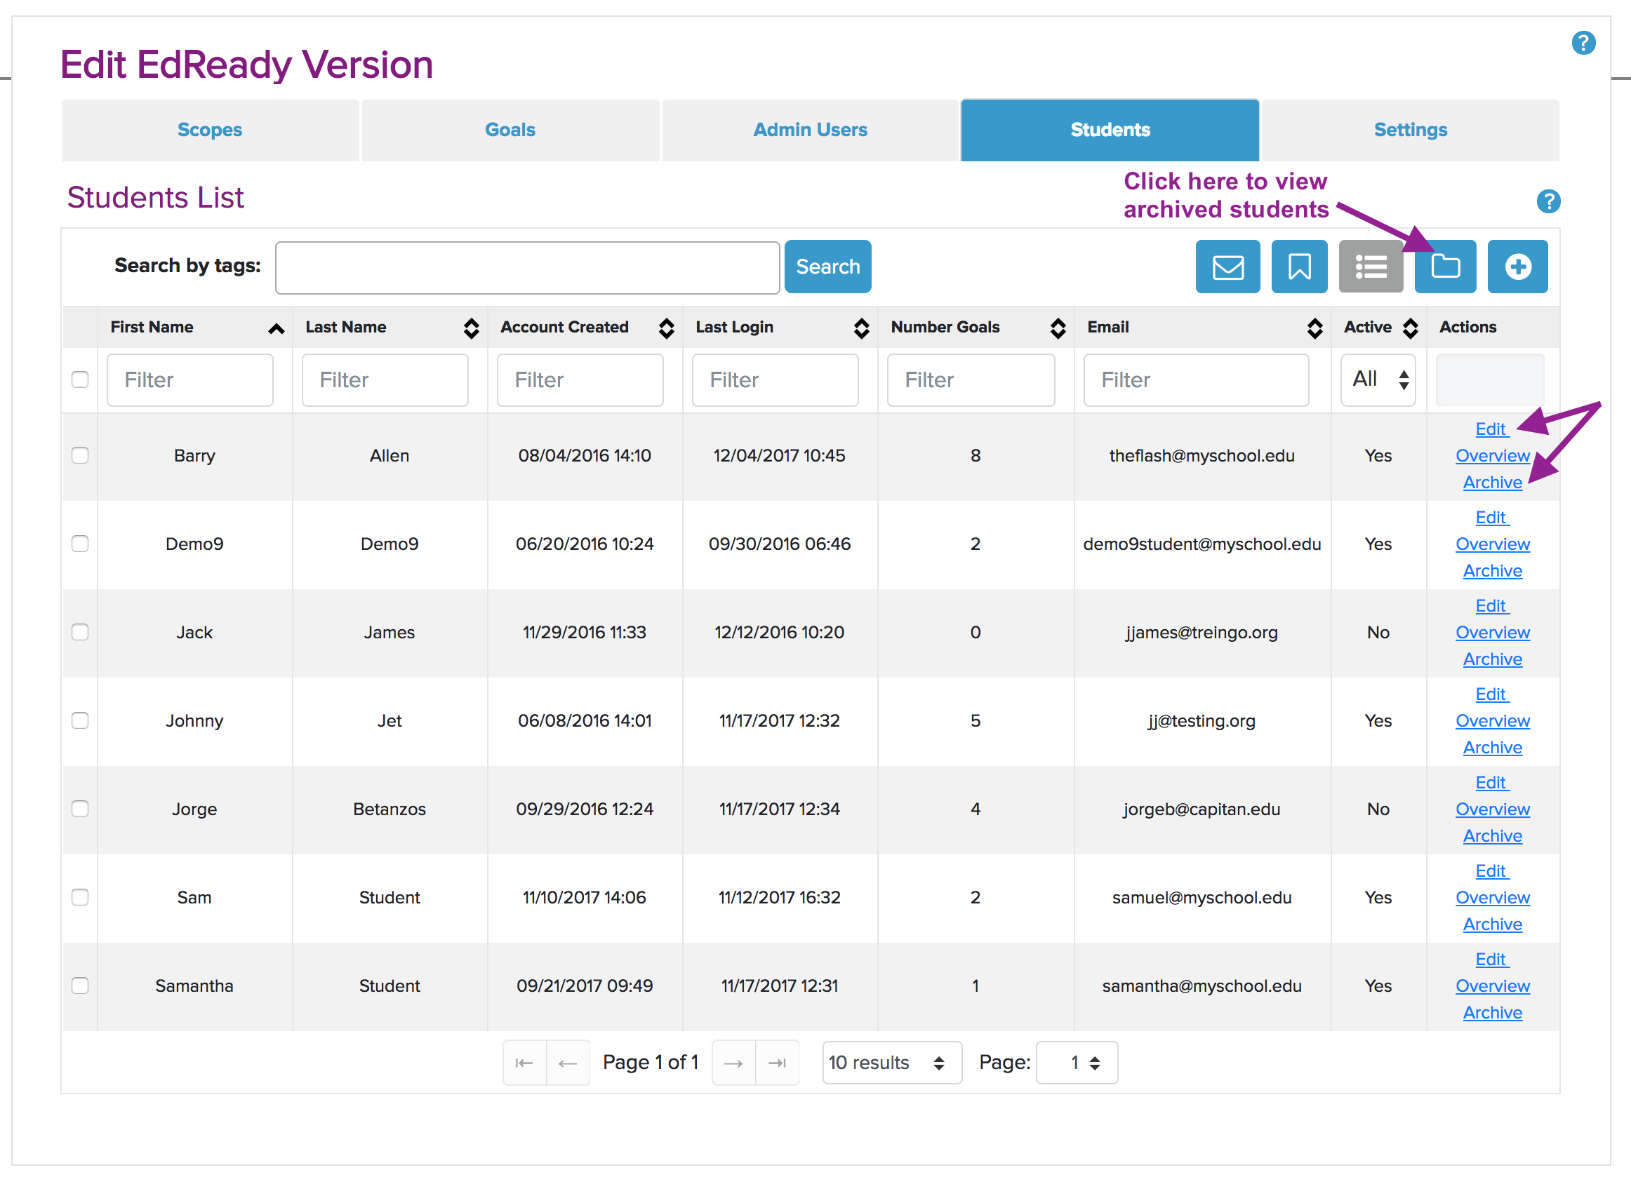This screenshot has width=1631, height=1177.
Task: Open archived students folder icon
Action: [1445, 267]
